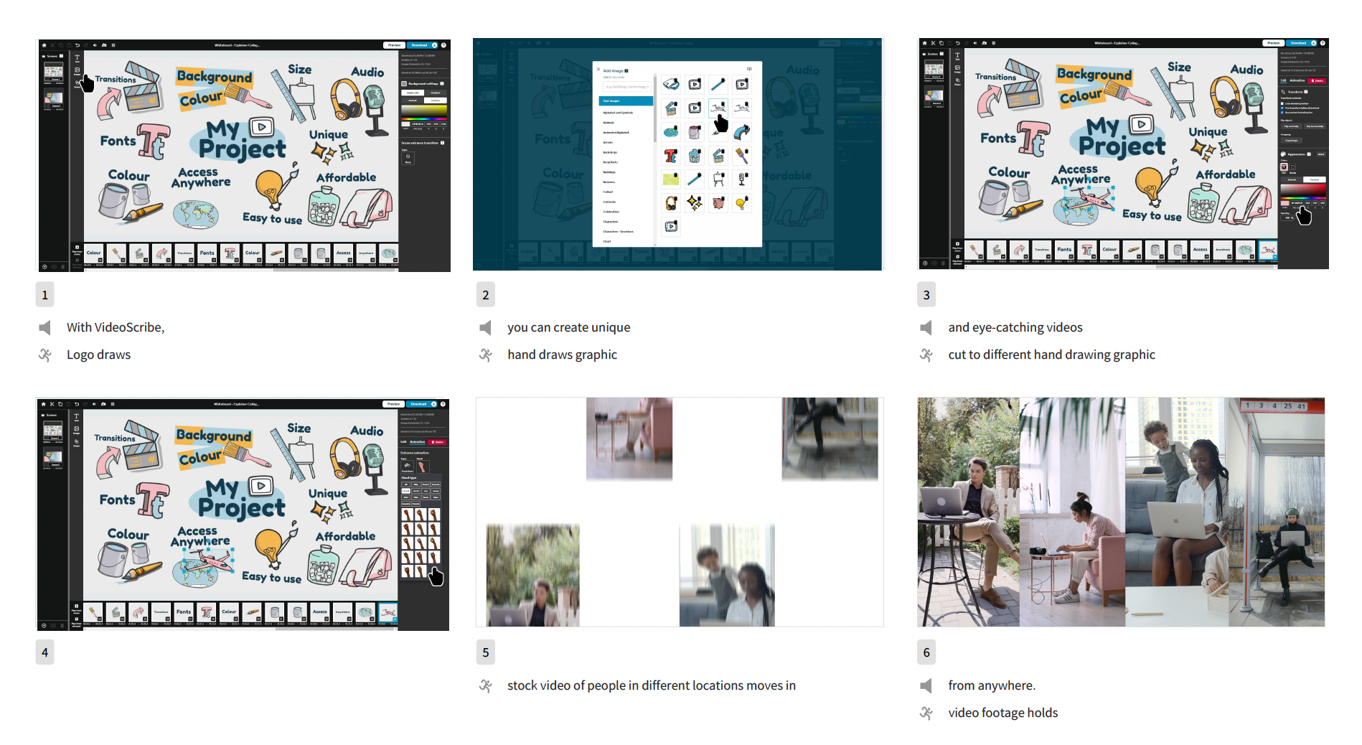This screenshot has width=1362, height=745.
Task: Click Download button in frame 1 screenshot
Action: click(422, 45)
